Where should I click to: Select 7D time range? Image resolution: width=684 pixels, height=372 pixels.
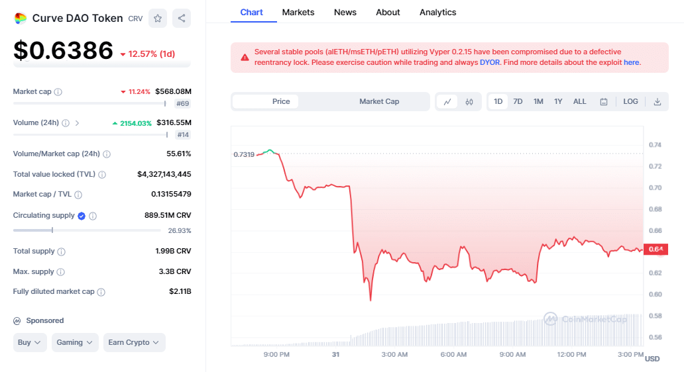(518, 101)
